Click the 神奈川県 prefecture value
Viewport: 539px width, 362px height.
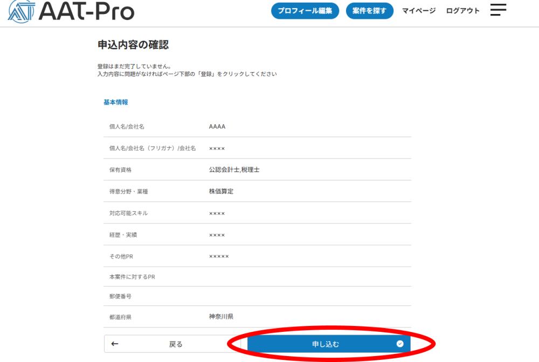tap(221, 317)
